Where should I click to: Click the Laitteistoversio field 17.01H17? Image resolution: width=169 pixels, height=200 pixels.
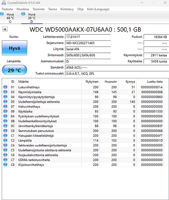click(88, 37)
